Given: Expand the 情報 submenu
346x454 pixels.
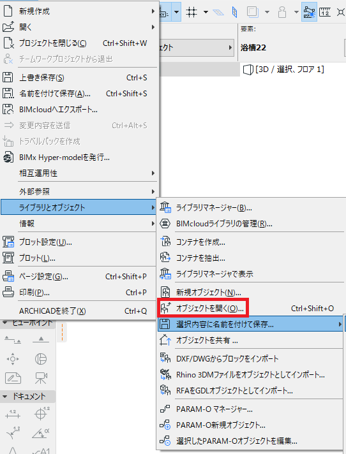Looking at the screenshot, I should (79, 223).
